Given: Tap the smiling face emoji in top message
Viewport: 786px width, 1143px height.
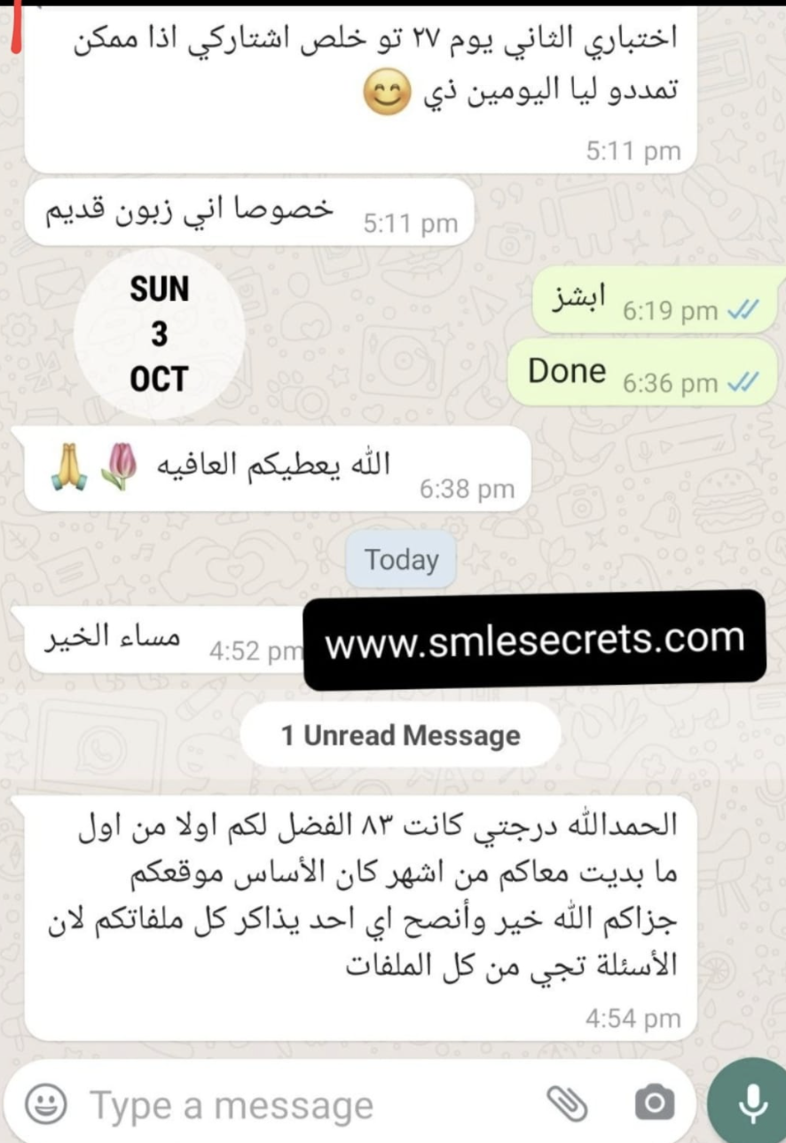Looking at the screenshot, I should pyautogui.click(x=388, y=93).
